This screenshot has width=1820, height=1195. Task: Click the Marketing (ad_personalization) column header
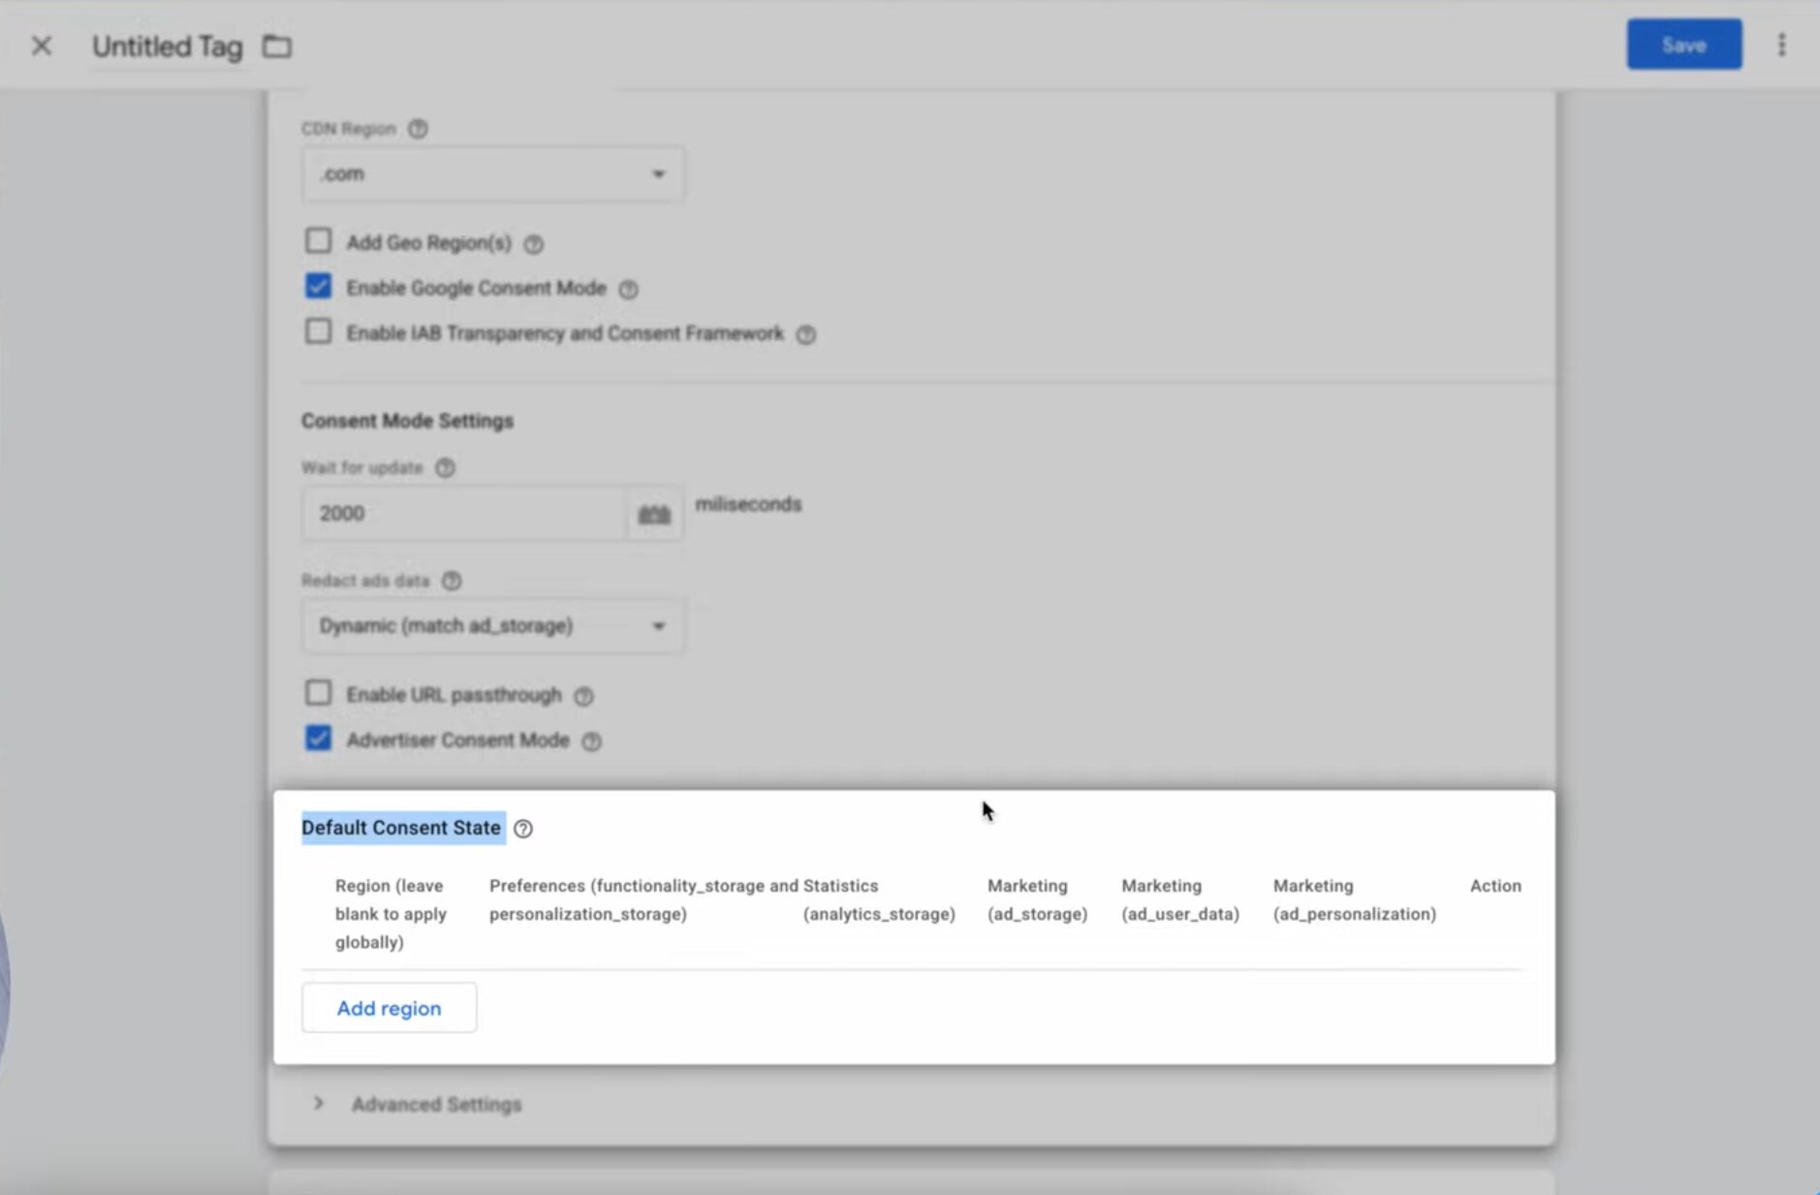pos(1355,899)
